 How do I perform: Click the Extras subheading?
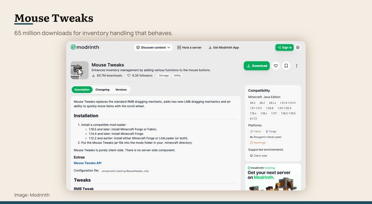click(x=79, y=157)
